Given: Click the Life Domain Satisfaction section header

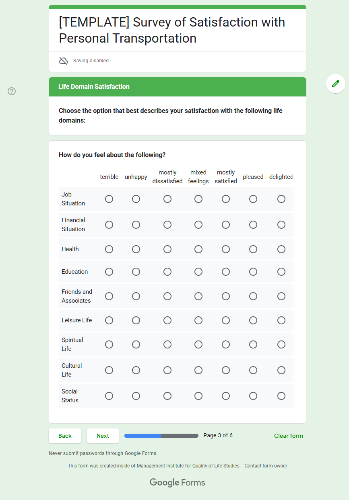Looking at the screenshot, I should pyautogui.click(x=94, y=87).
